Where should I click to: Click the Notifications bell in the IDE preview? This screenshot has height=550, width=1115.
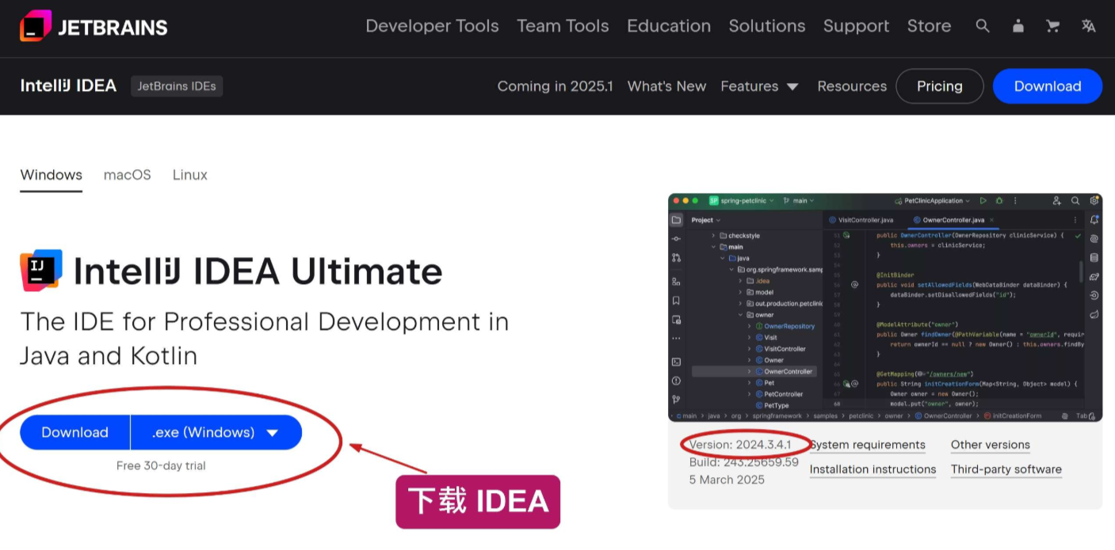pos(1094,220)
